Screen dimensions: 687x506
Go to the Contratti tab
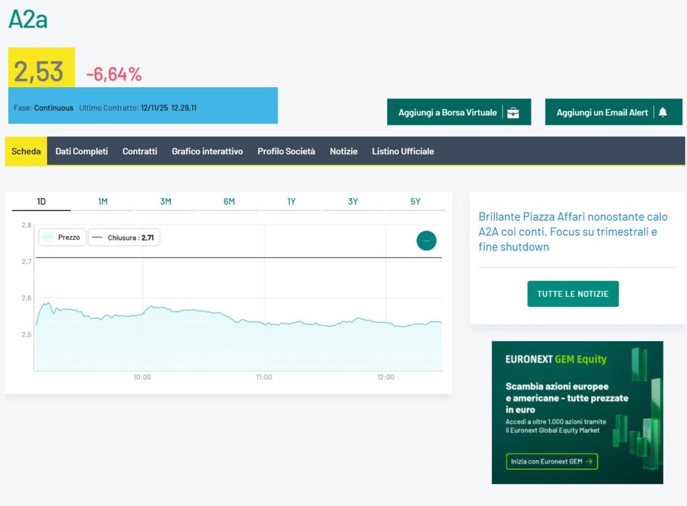click(140, 151)
